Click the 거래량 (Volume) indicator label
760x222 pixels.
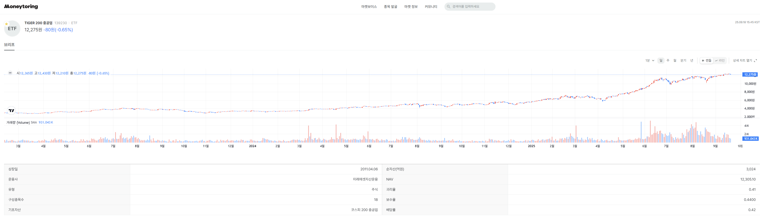18,123
